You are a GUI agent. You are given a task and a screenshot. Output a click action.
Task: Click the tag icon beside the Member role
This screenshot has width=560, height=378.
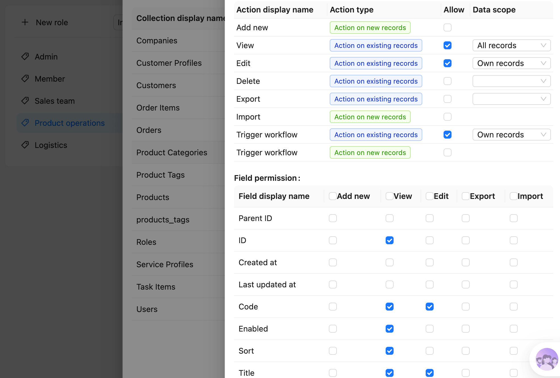[x=25, y=78]
